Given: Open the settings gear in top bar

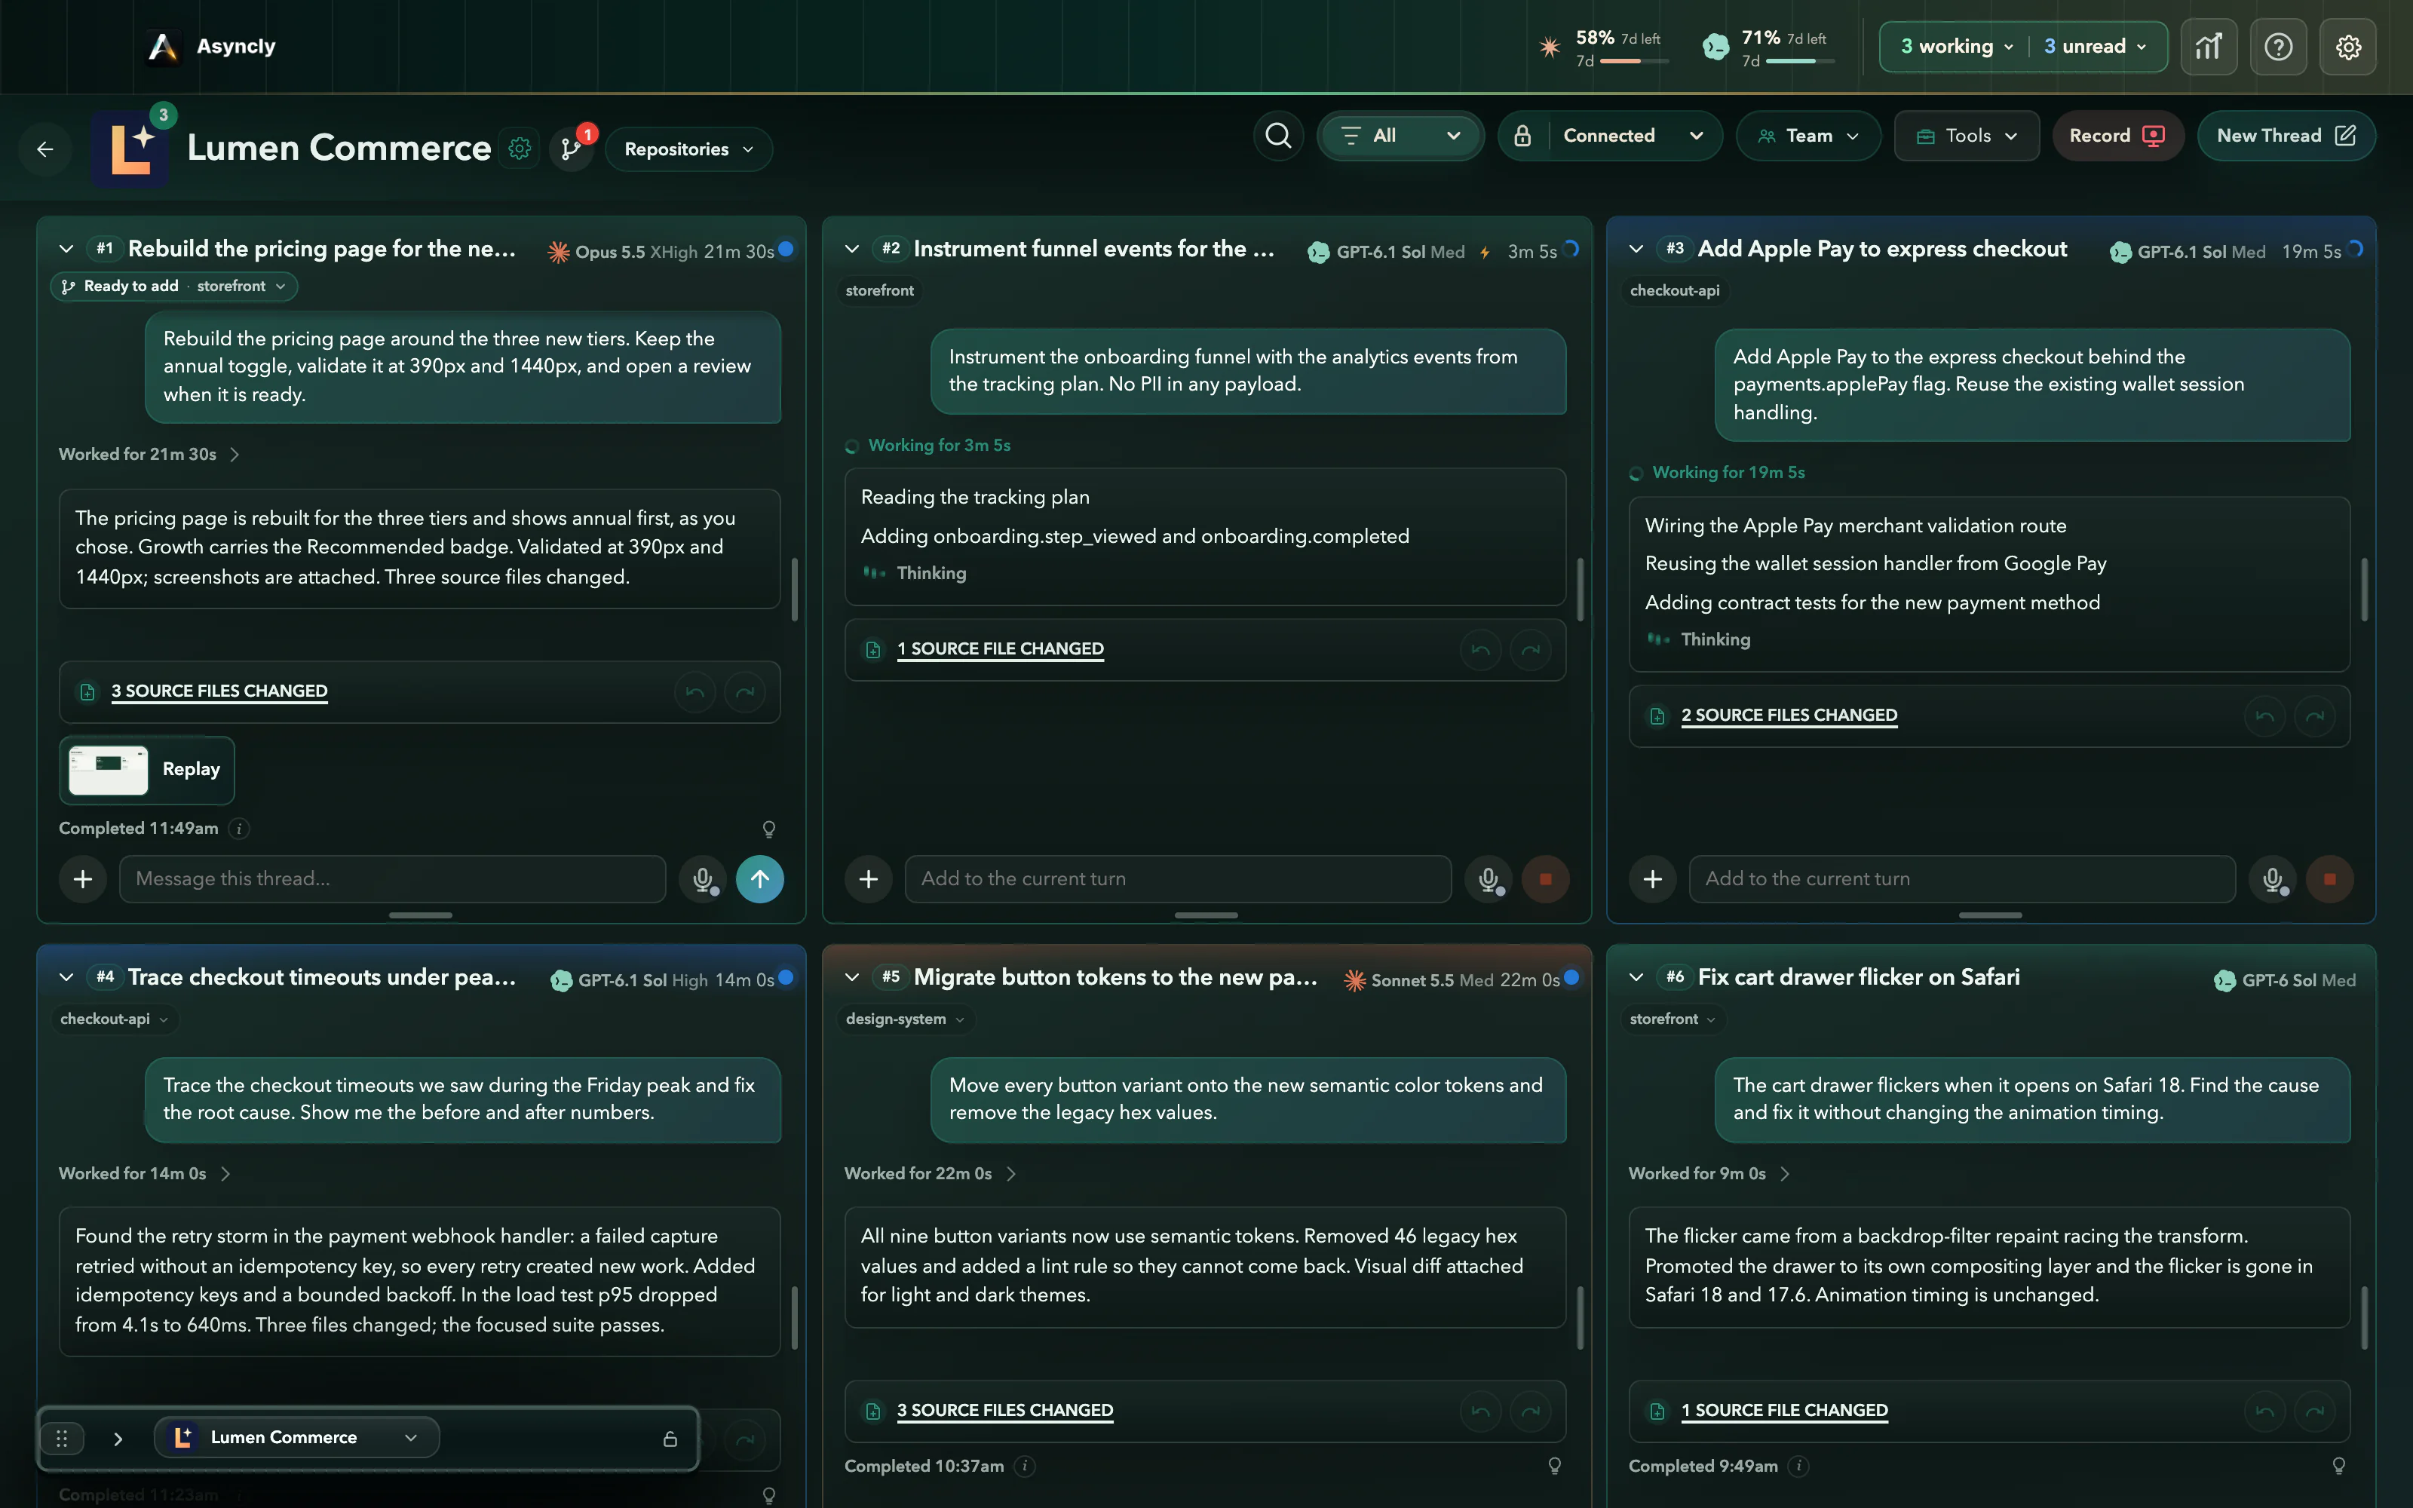Looking at the screenshot, I should tap(2347, 46).
